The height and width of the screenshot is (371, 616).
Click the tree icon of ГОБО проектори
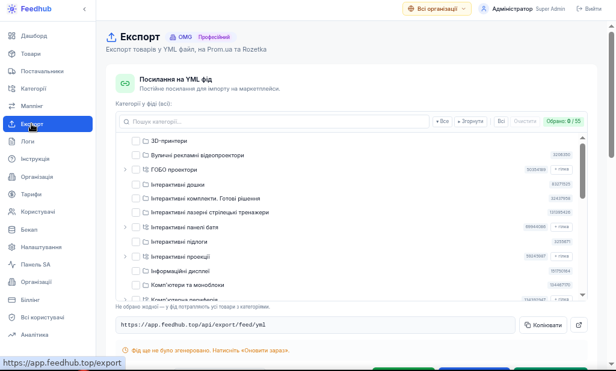click(146, 170)
